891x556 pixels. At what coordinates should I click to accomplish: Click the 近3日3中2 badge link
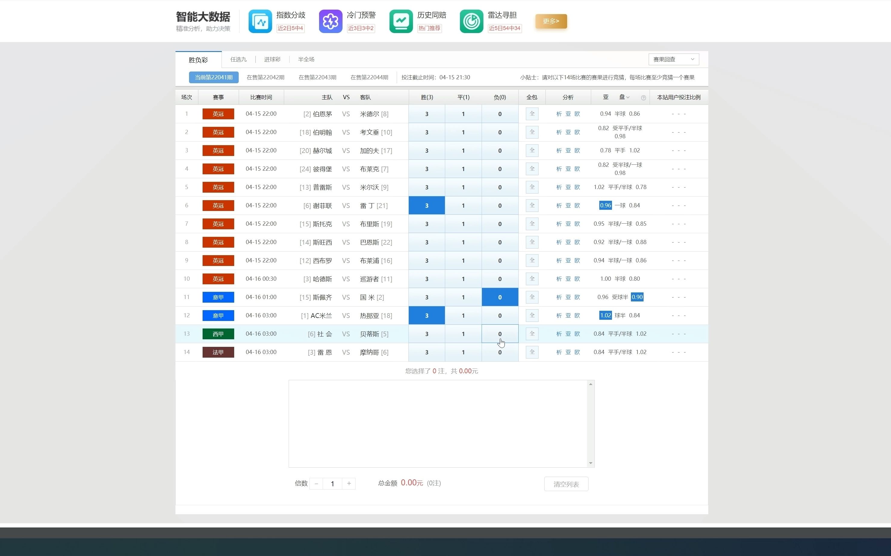click(361, 28)
